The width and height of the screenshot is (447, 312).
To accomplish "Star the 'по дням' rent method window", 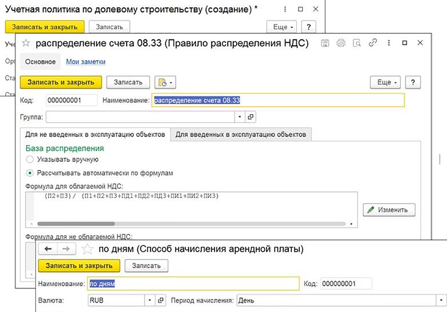I will pos(87,249).
